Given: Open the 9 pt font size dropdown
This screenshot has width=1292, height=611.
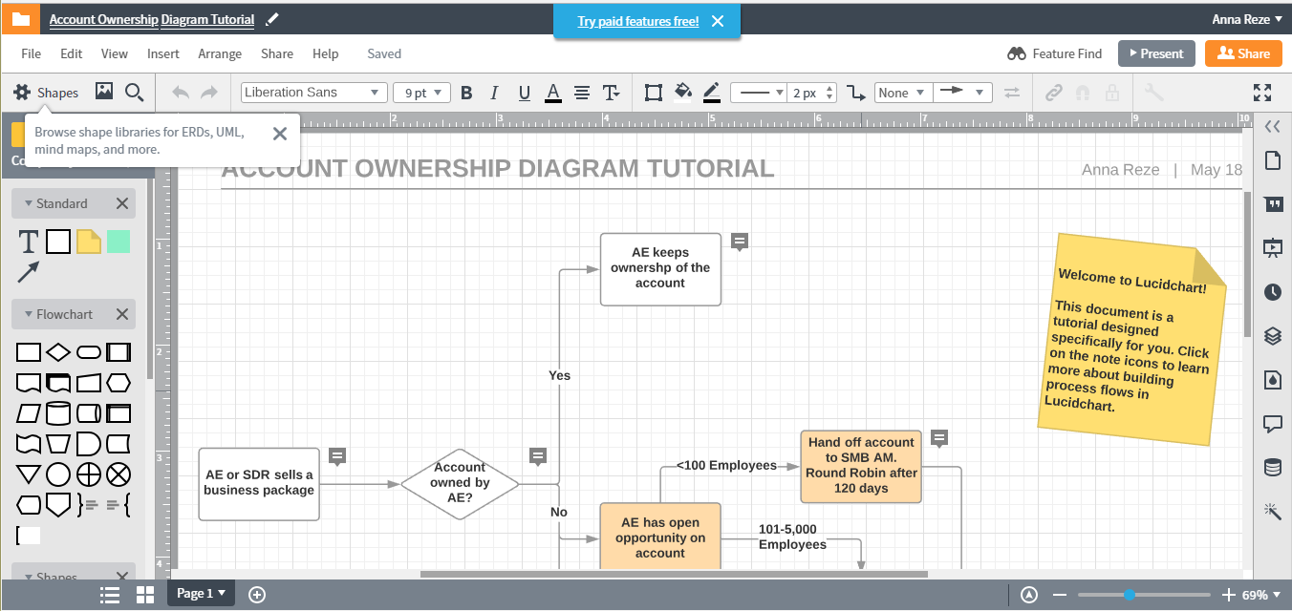Looking at the screenshot, I should (x=421, y=93).
